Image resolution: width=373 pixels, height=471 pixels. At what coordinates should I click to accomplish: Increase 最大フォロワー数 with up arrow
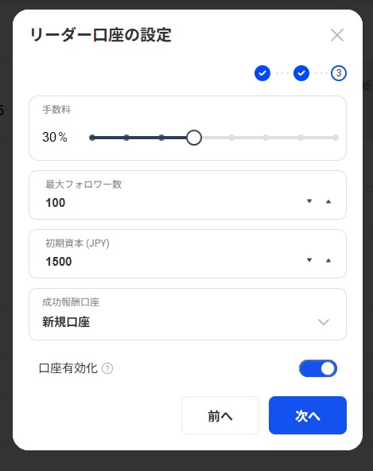[x=328, y=201]
